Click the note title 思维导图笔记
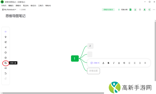Image resolution: width=156 pixels, height=94 pixels. [16, 16]
